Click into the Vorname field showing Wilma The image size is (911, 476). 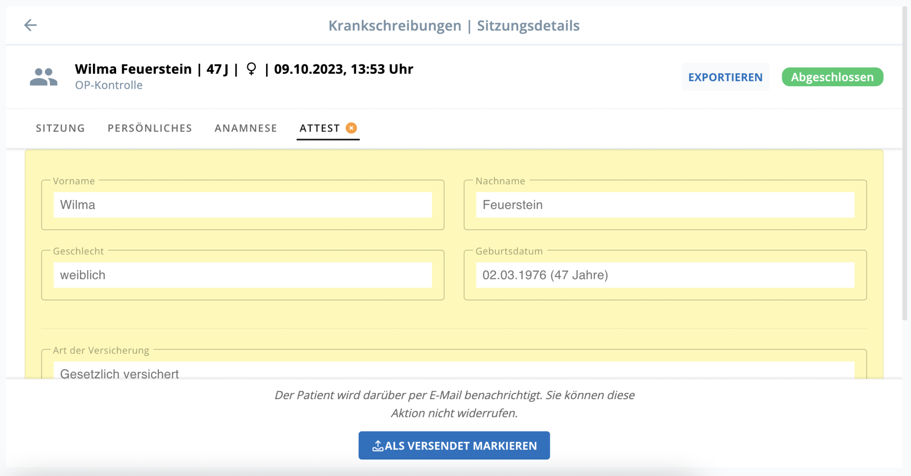tap(243, 205)
